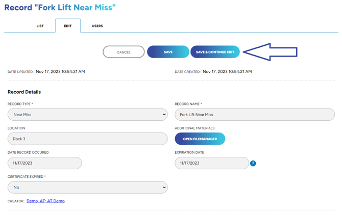This screenshot has width=342, height=215.
Task: Switch to the List tab
Action: click(x=40, y=26)
